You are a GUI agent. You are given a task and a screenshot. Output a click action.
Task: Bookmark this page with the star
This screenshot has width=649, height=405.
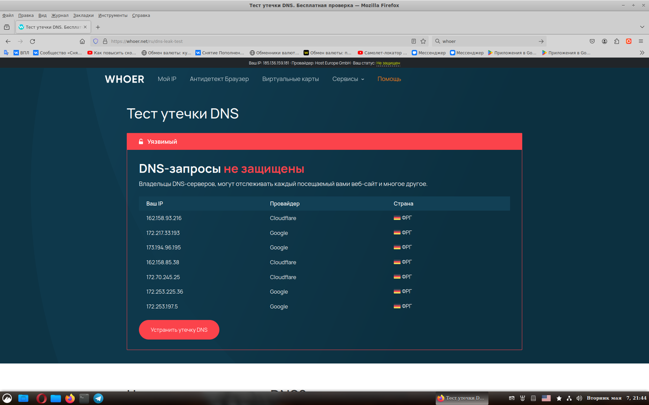pos(423,42)
